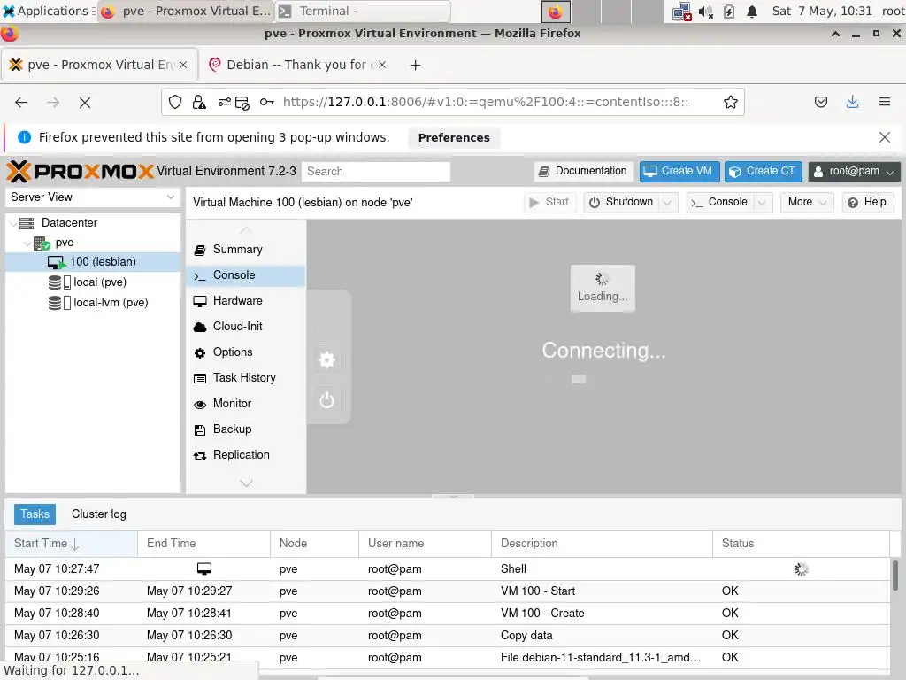The image size is (906, 680).
Task: Switch to the Tasks tab
Action: point(35,514)
